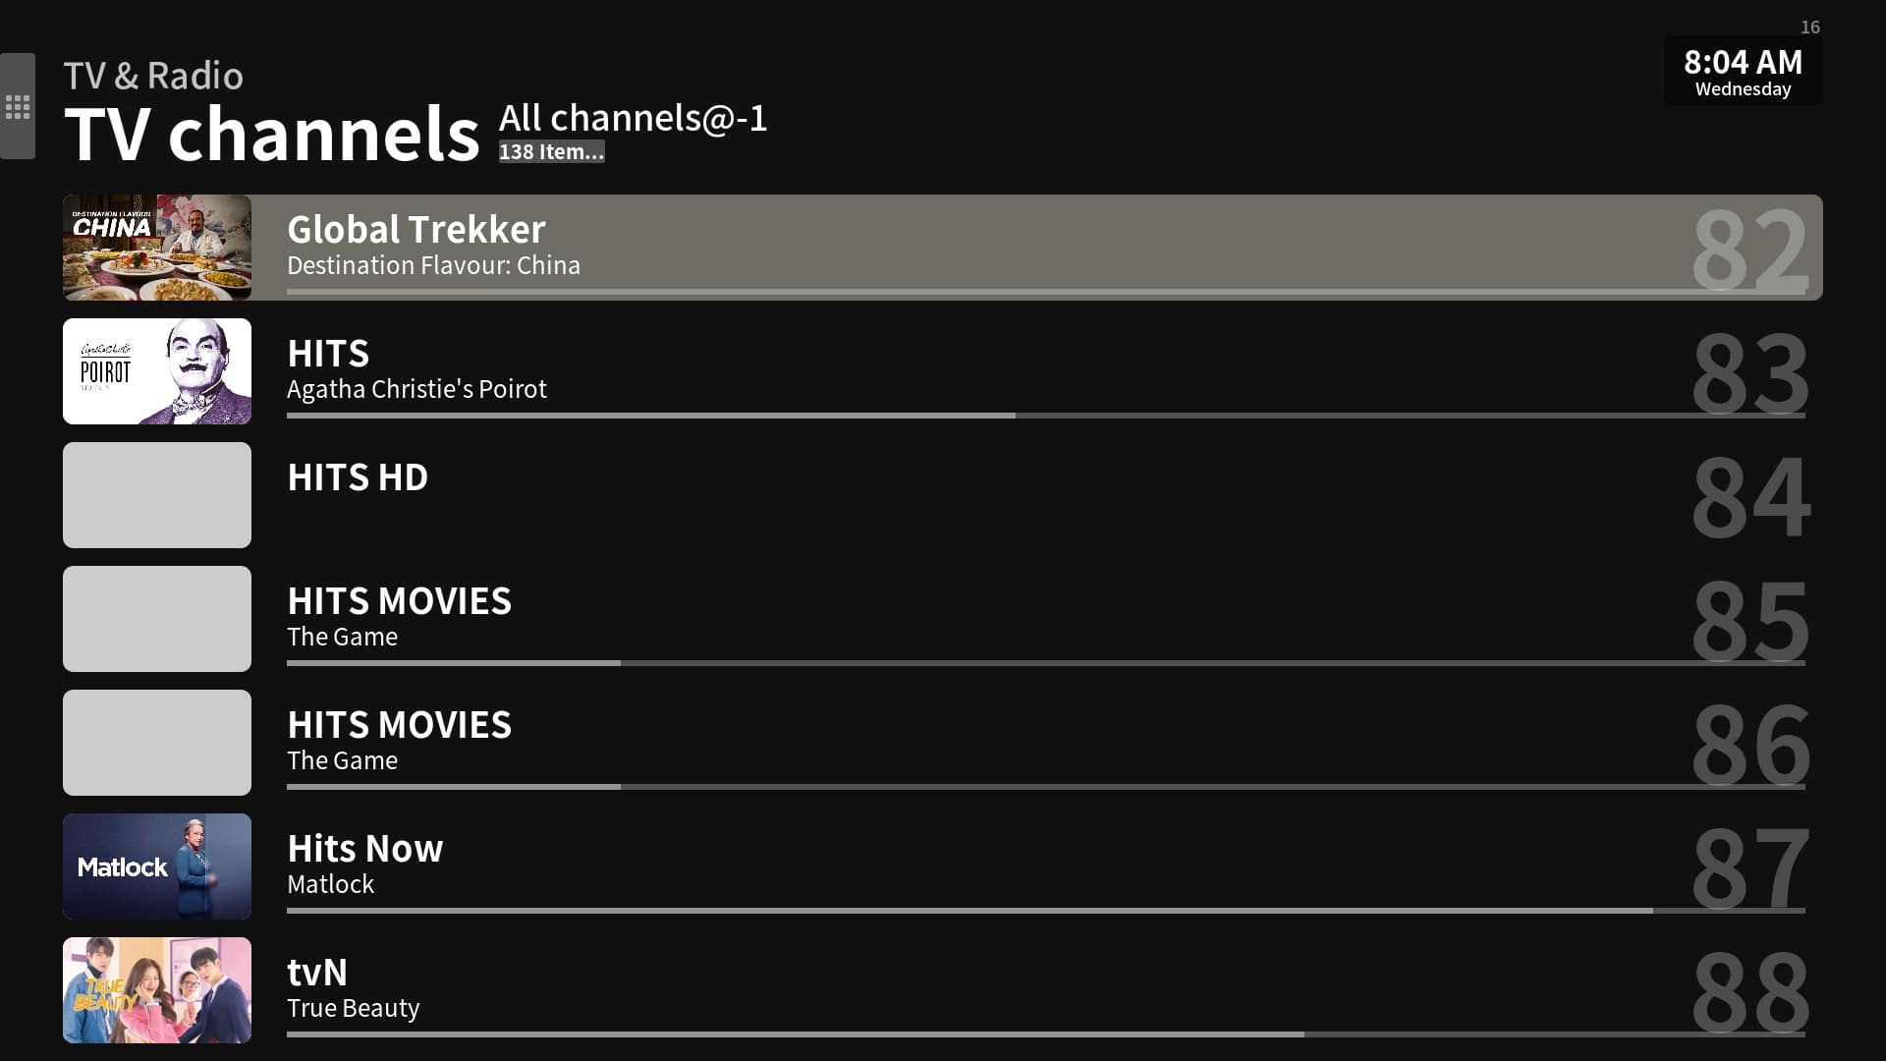The image size is (1886, 1061).
Task: Click the Poirot show thumbnail
Action: pos(157,371)
